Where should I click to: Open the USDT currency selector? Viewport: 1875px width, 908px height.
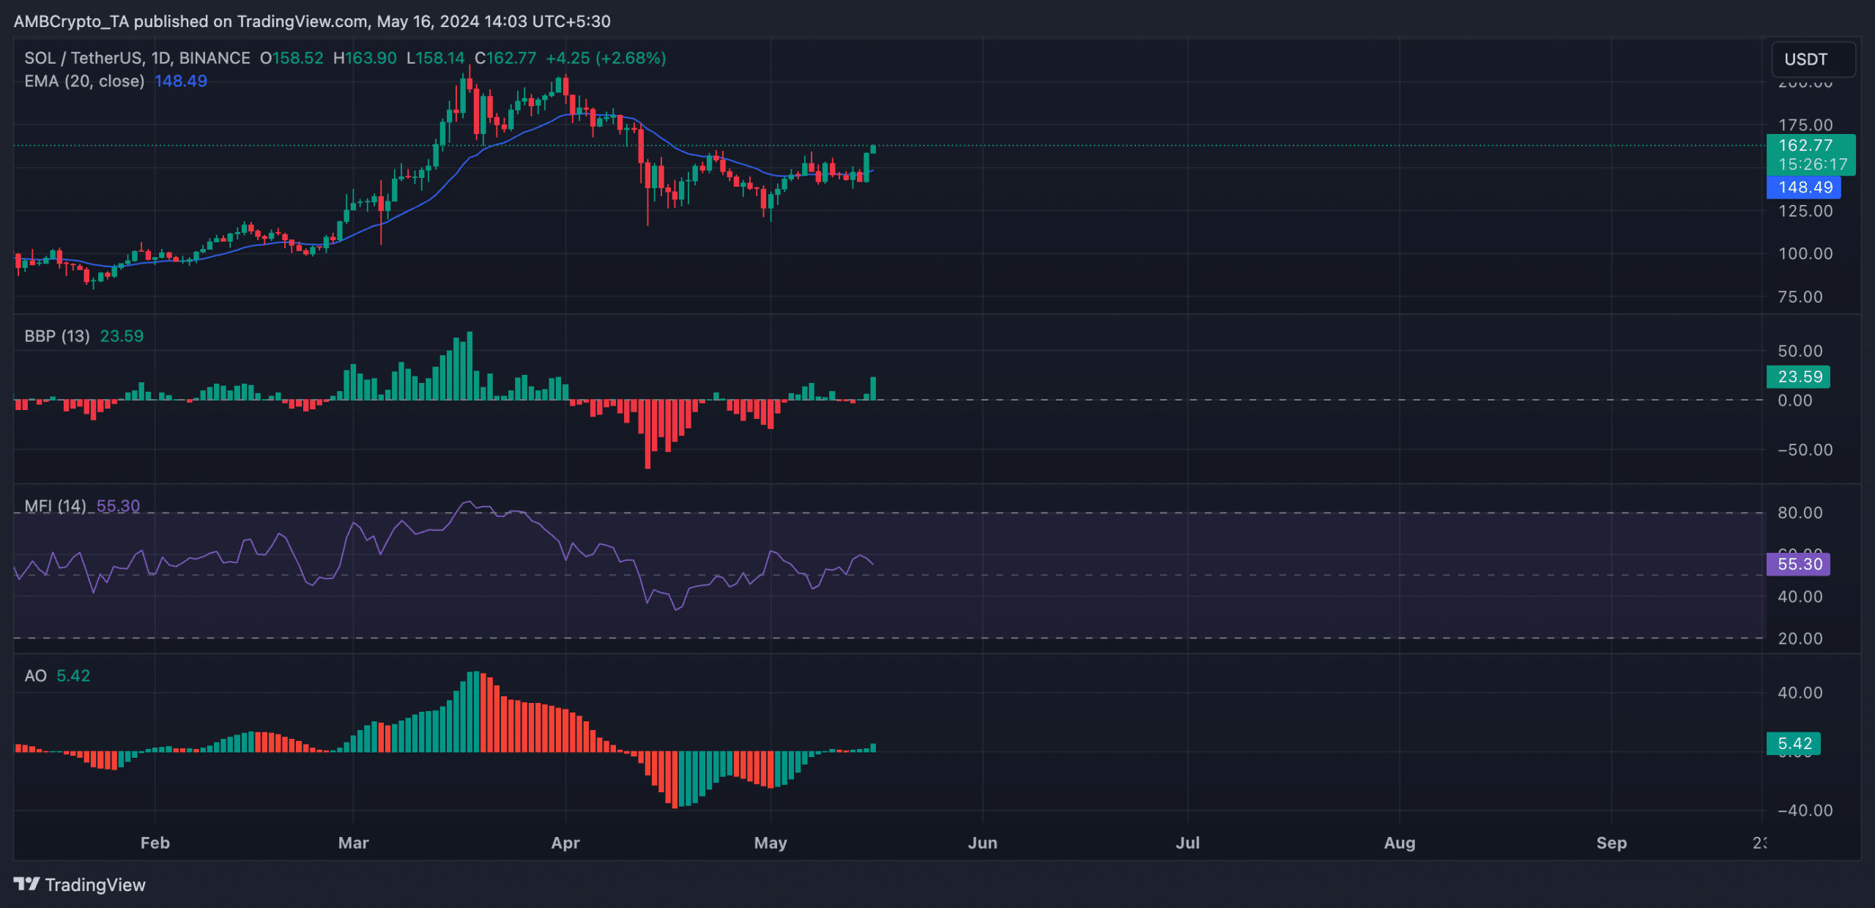pyautogui.click(x=1813, y=59)
